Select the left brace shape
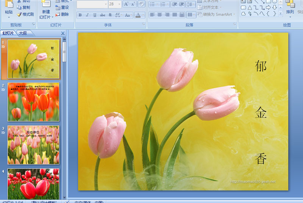This screenshot has height=203, width=303. (x=268, y=14)
